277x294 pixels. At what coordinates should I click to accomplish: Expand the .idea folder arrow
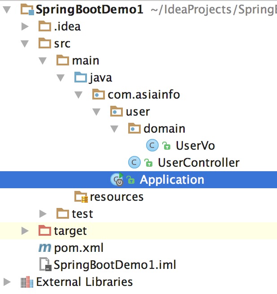pyautogui.click(x=25, y=26)
